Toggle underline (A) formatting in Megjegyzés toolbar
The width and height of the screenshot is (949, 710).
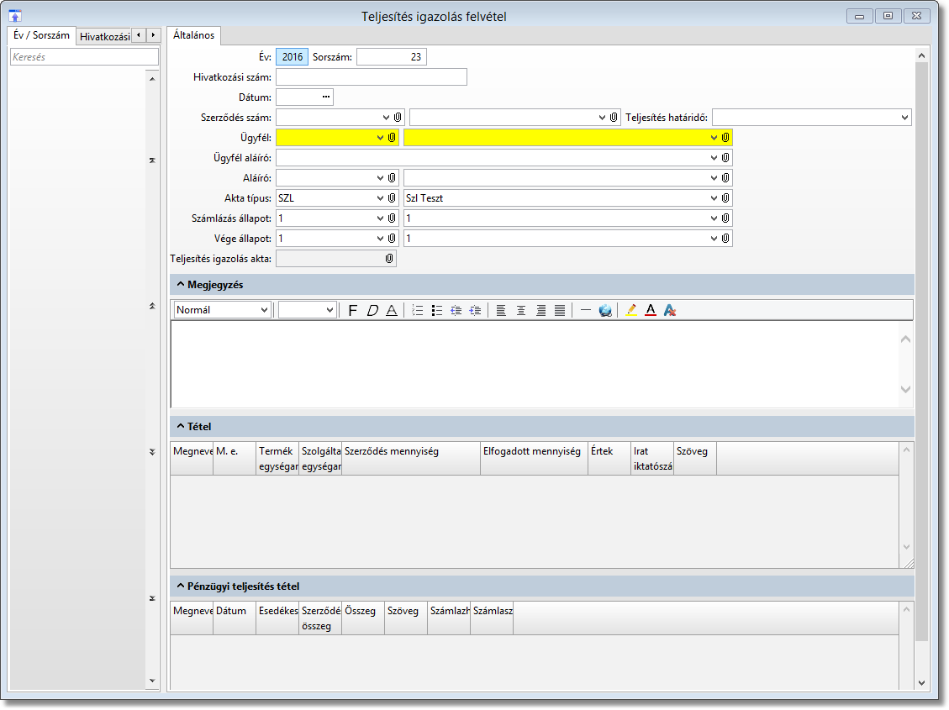coord(392,310)
